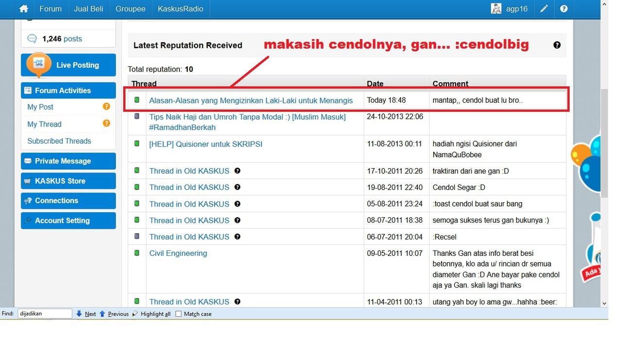This screenshot has width=621, height=349.
Task: Open Civil Engineering thread link
Action: coord(178,253)
